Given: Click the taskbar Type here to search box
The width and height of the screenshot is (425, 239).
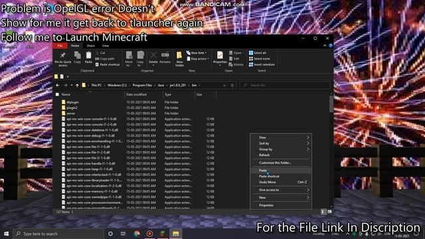Looking at the screenshot, I should (58, 234).
